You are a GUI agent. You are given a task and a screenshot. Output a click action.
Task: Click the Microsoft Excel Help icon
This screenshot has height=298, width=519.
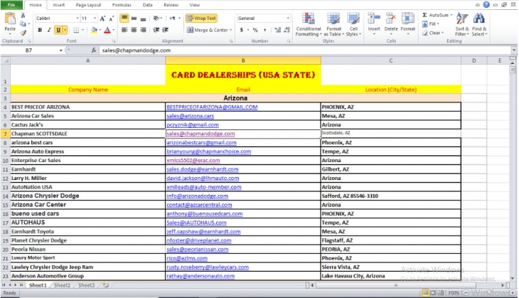pos(486,5)
